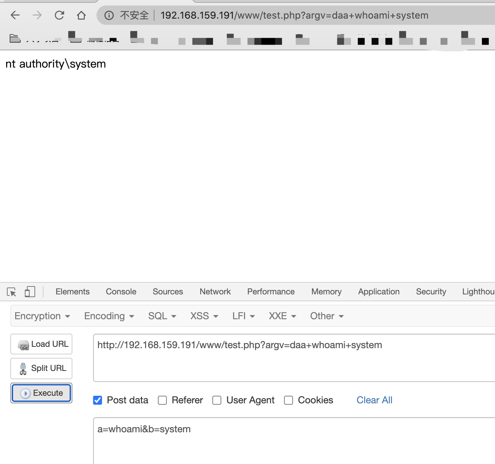The width and height of the screenshot is (495, 464).
Task: Toggle the device toolbar icon
Action: point(30,292)
